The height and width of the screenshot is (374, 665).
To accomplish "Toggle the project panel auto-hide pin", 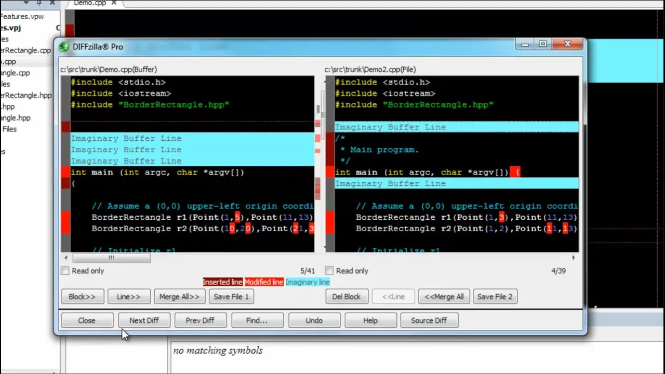I will [x=39, y=3].
